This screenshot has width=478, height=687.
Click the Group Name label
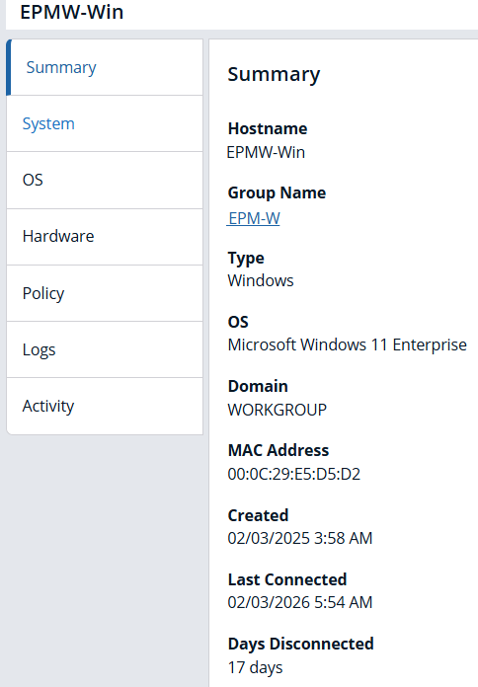[277, 192]
